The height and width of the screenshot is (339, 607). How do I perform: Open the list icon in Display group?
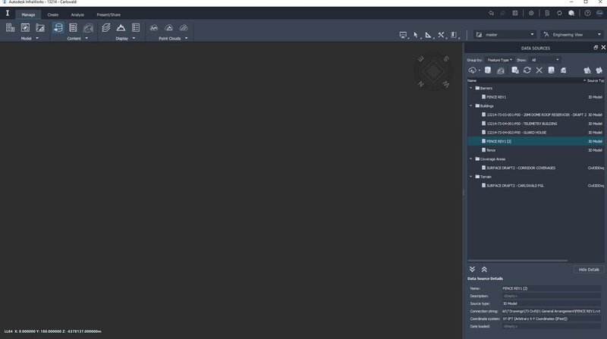click(x=136, y=27)
